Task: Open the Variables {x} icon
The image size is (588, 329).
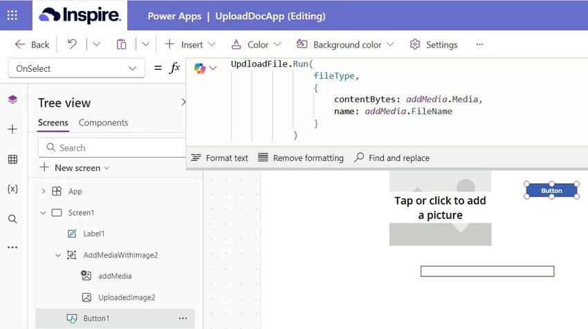Action: point(12,189)
